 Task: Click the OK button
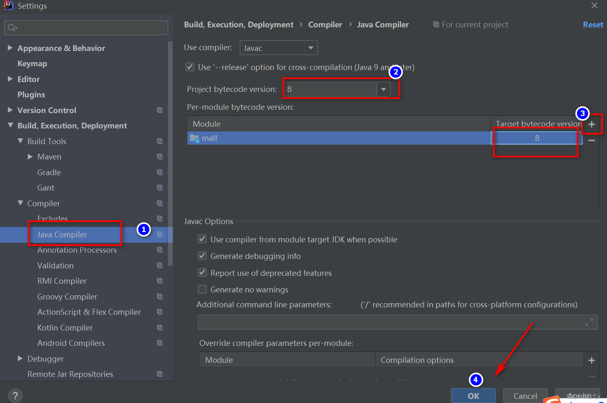point(473,396)
